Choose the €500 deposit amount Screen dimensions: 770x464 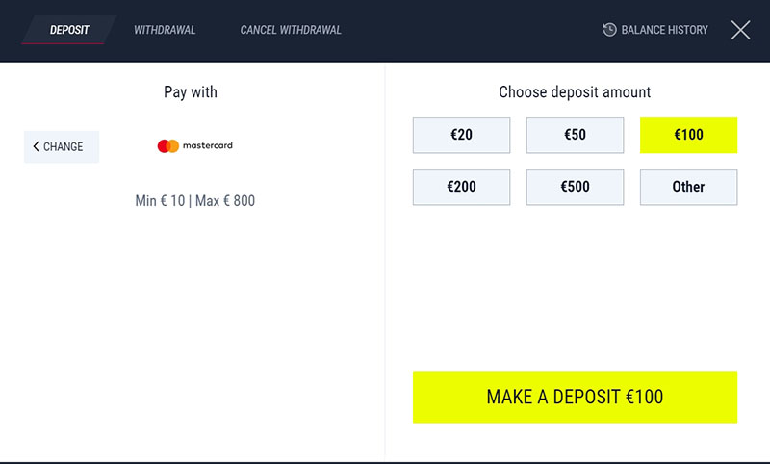click(575, 187)
